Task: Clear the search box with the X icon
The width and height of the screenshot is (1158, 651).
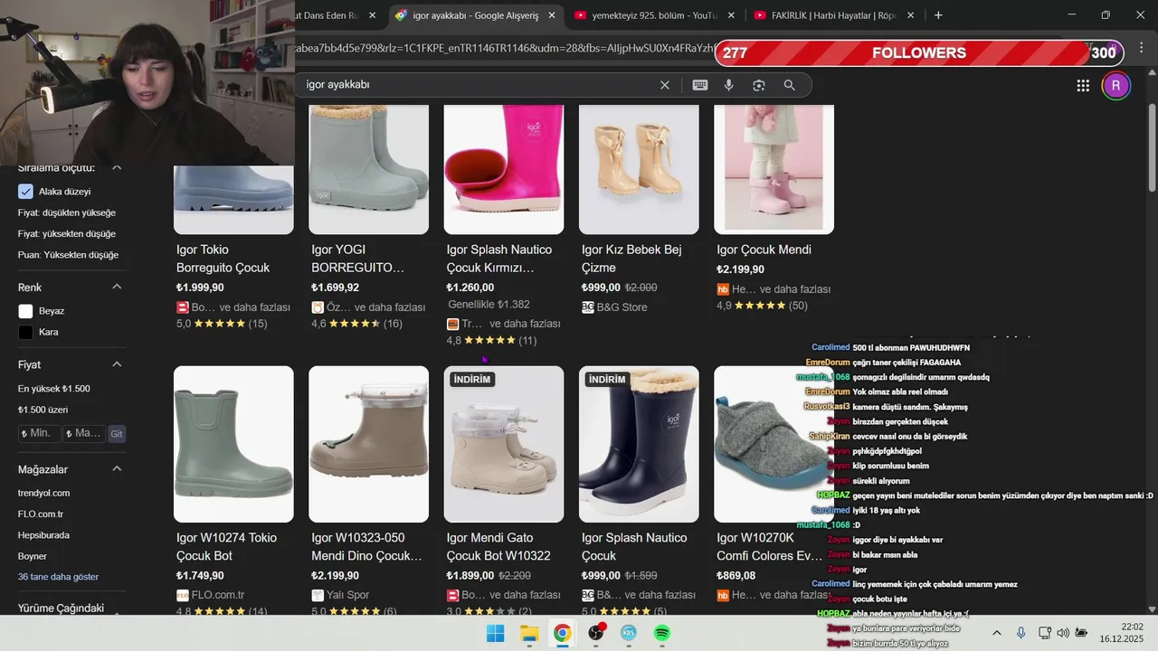Action: (x=665, y=85)
